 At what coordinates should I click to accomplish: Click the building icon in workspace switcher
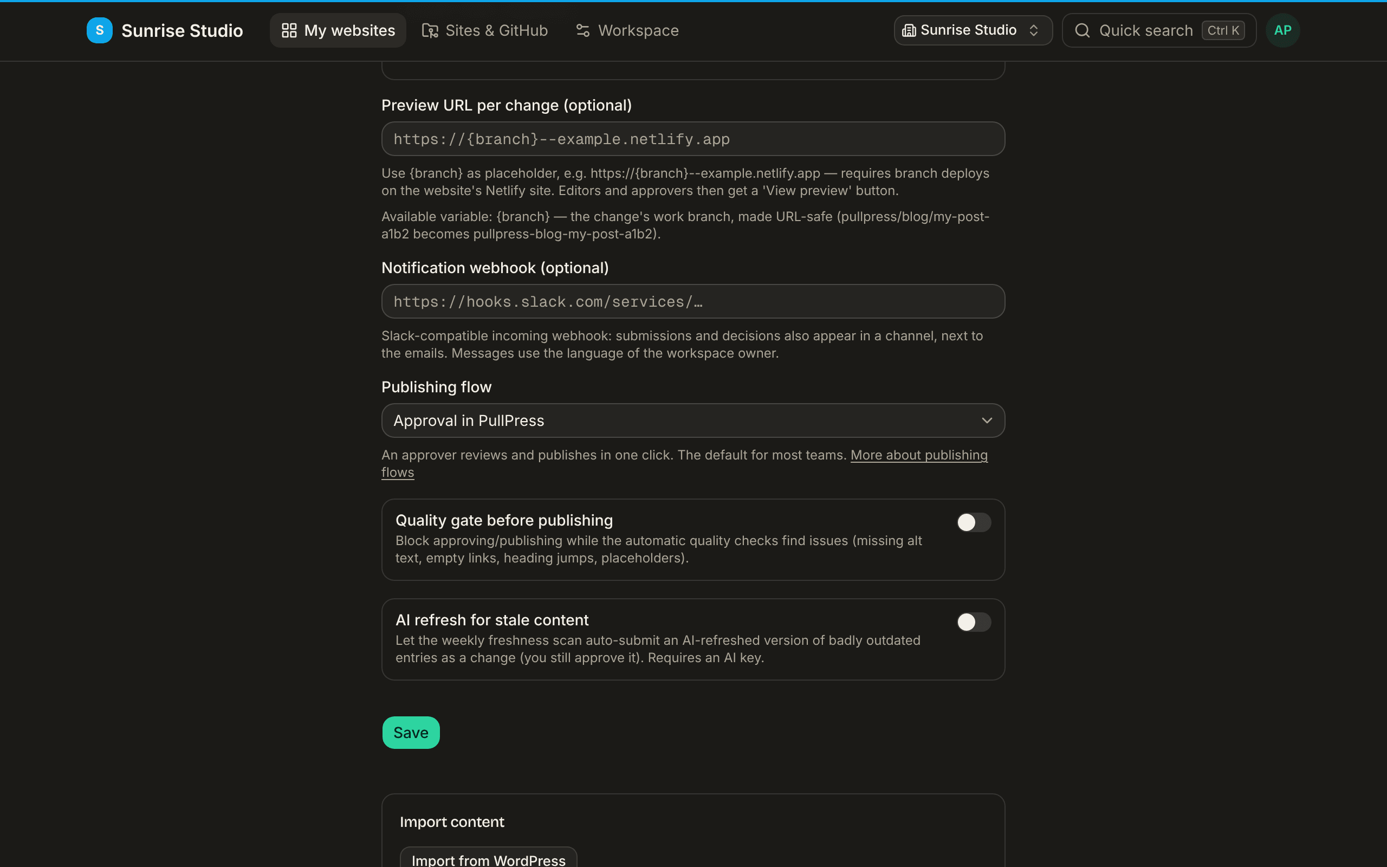(909, 30)
